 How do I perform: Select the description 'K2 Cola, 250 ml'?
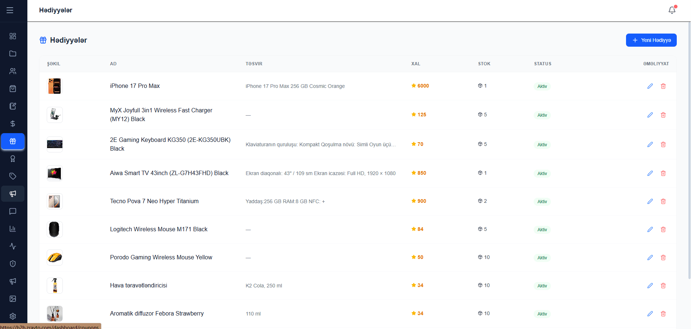(x=264, y=286)
